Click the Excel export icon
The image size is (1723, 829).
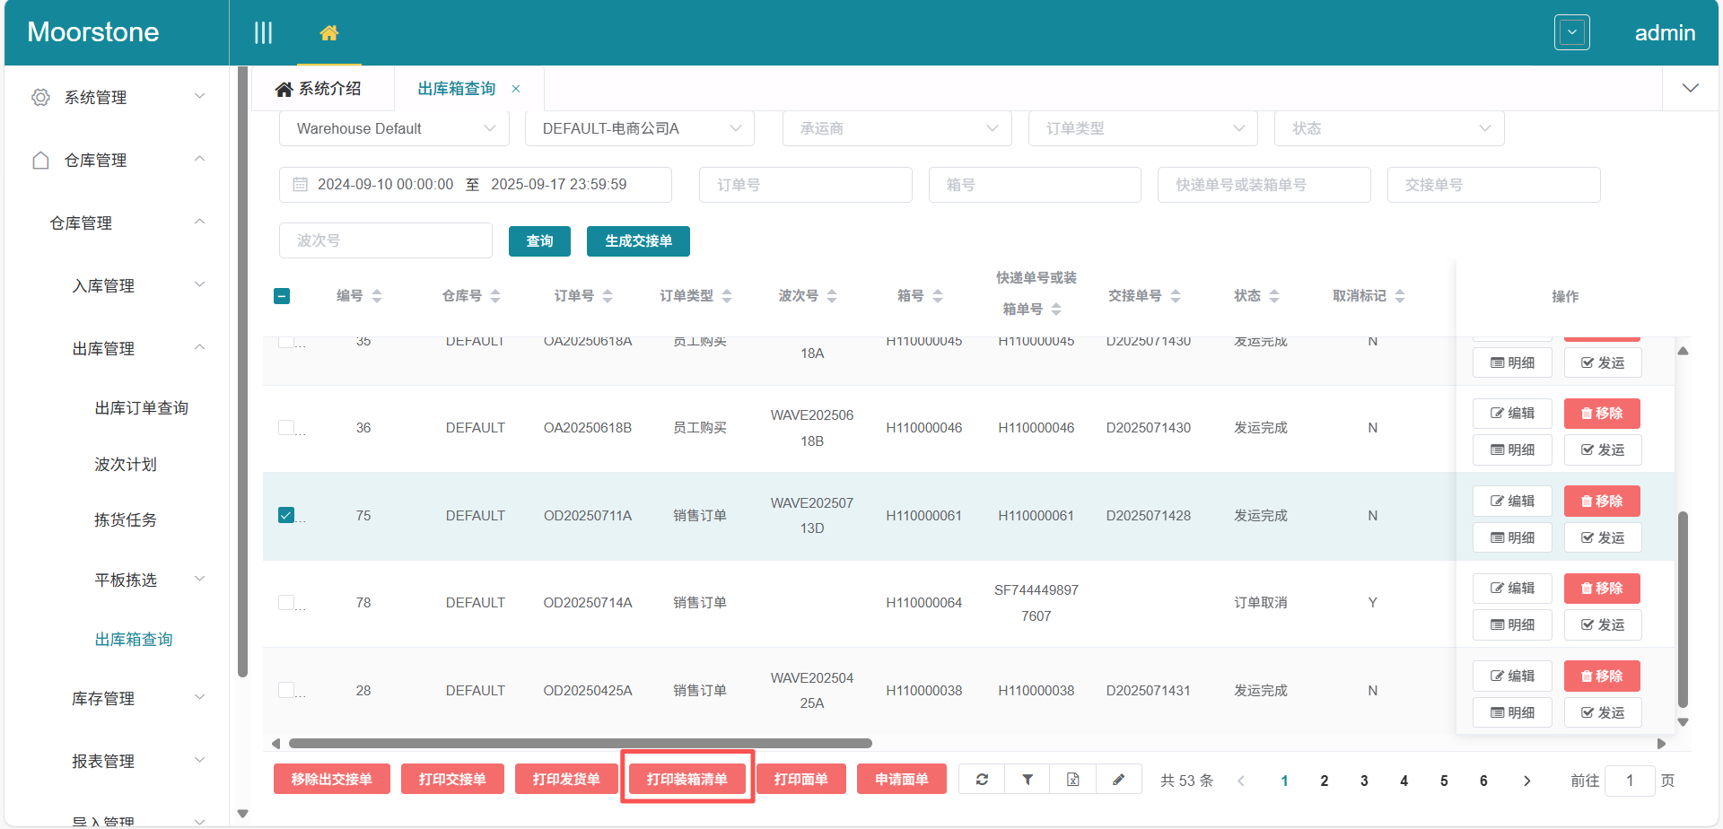pos(1073,780)
